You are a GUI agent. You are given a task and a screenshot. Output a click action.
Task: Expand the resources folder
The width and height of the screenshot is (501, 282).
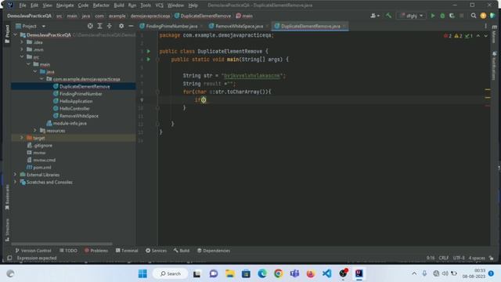[35, 130]
